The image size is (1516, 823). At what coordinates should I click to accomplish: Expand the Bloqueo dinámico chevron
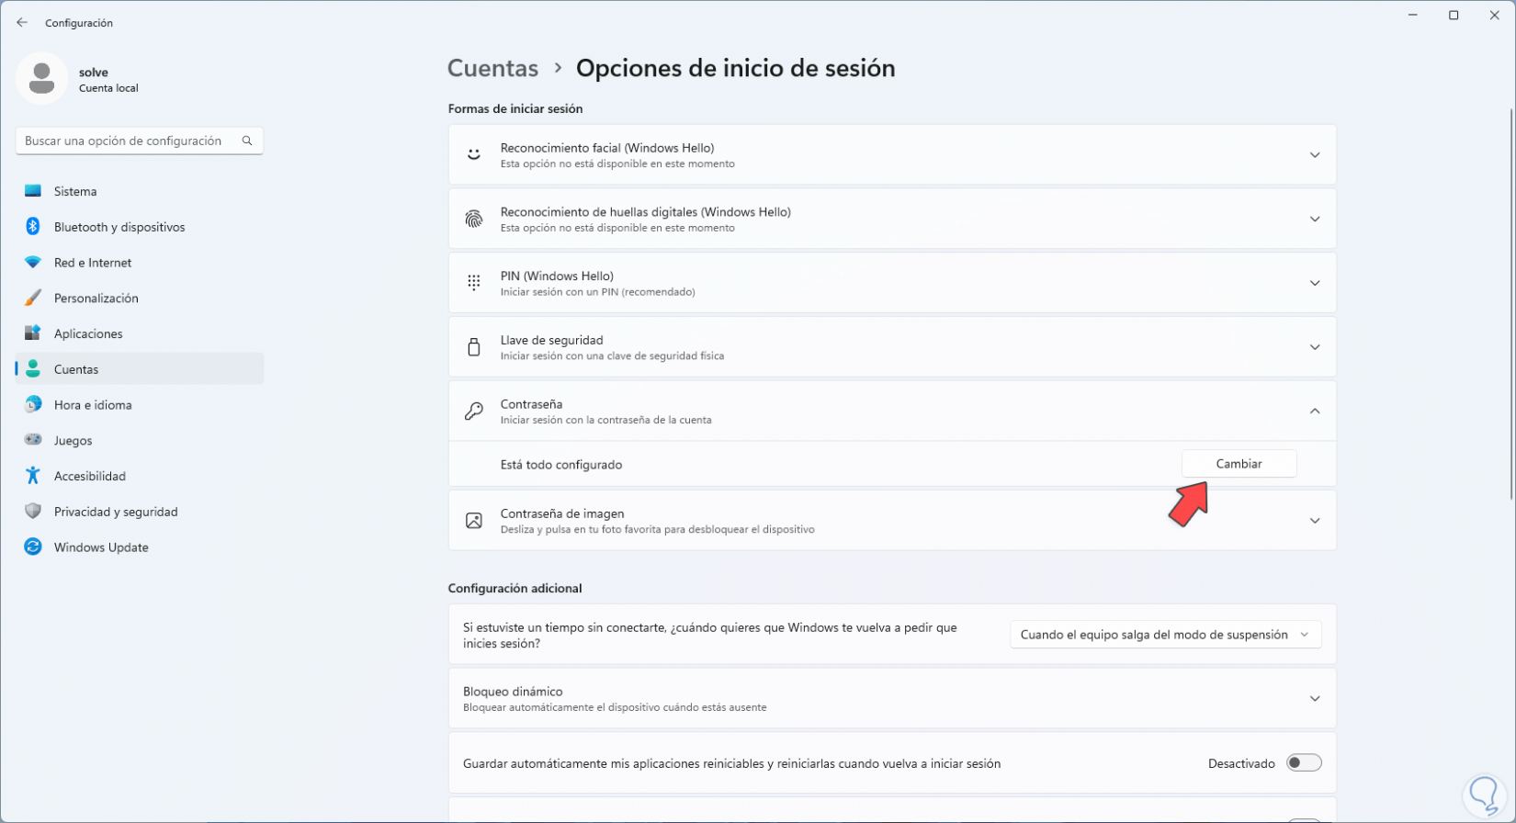click(x=1315, y=699)
